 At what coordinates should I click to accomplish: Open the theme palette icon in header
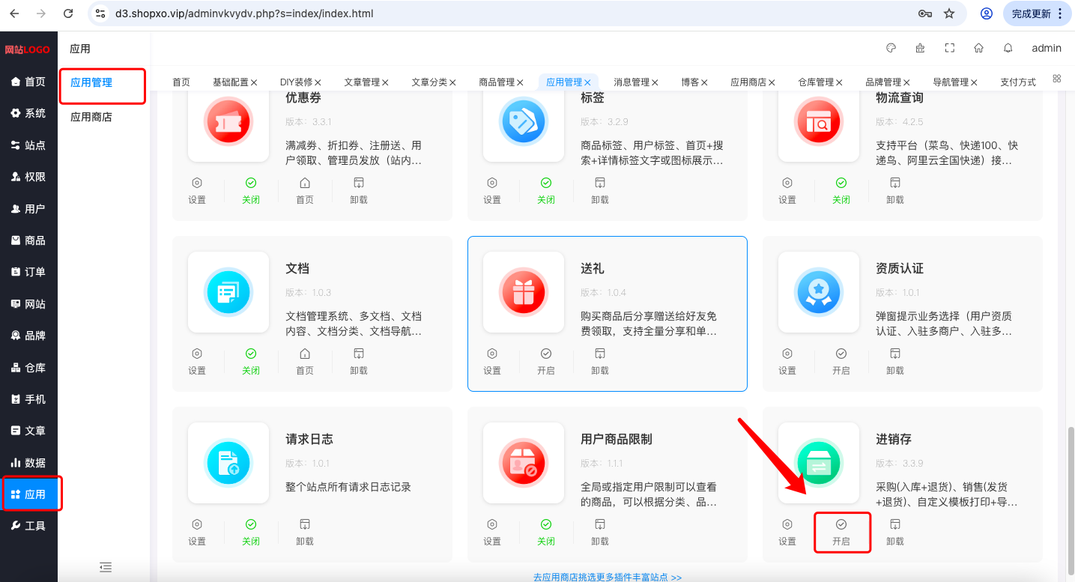pos(891,48)
